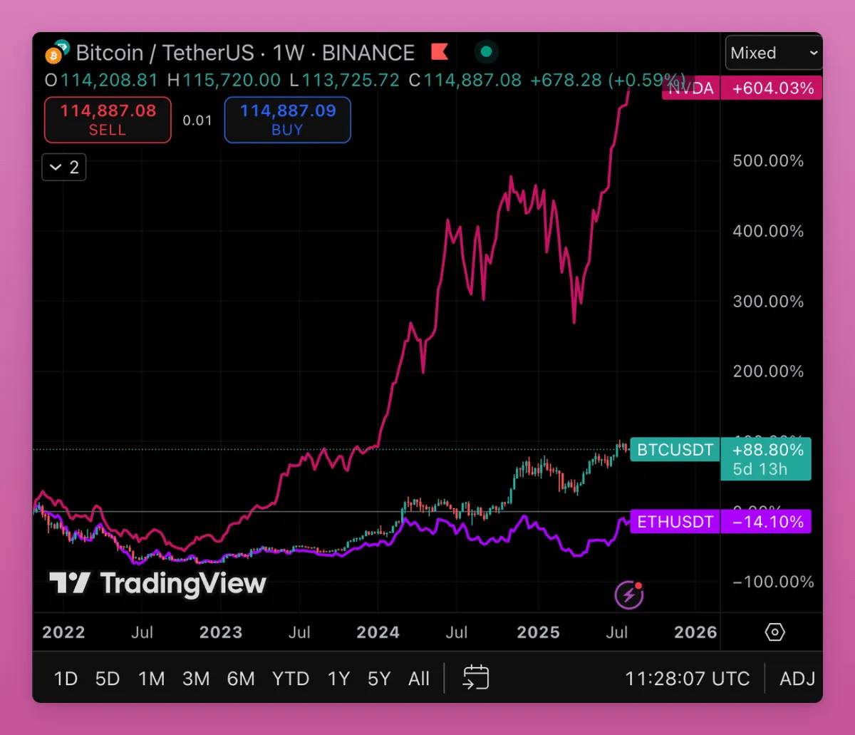Click the green market status dot
Screen dimensions: 855x735
coord(486,52)
